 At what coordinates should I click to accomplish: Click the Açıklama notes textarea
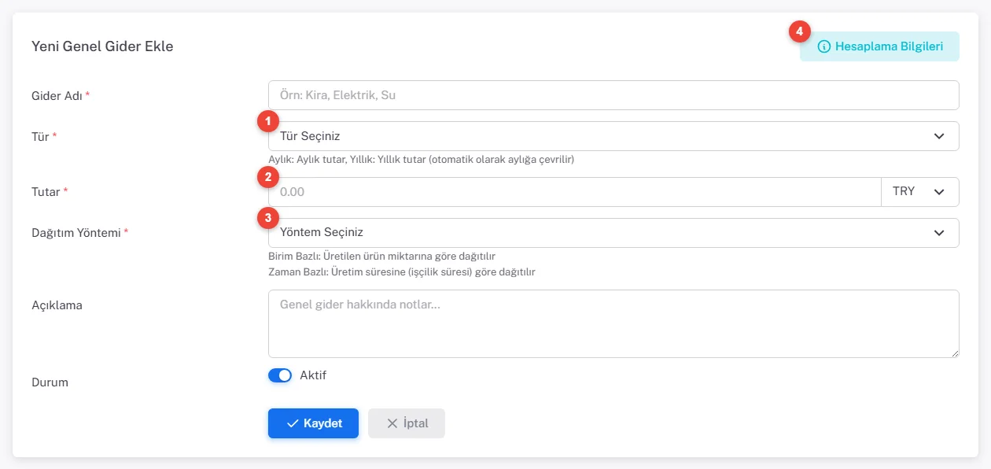coord(613,324)
